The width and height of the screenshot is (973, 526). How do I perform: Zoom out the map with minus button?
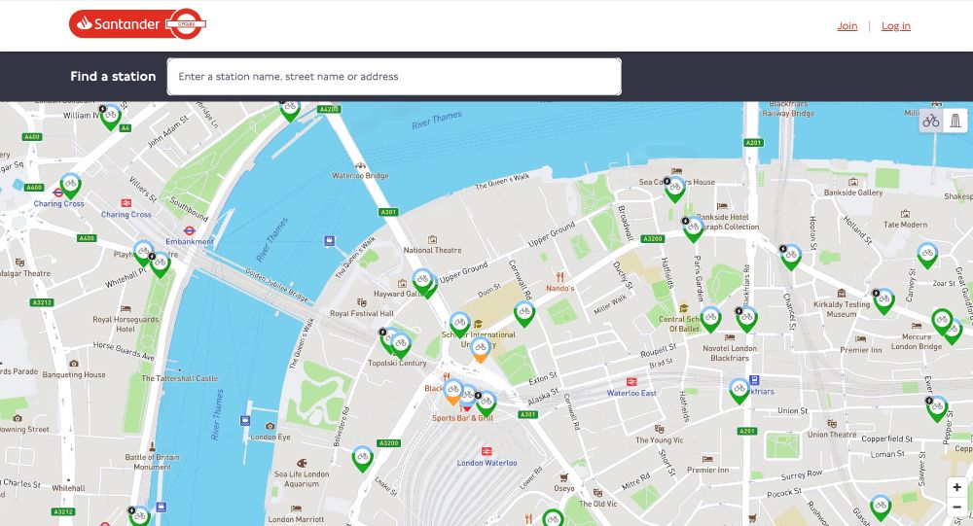point(956,507)
